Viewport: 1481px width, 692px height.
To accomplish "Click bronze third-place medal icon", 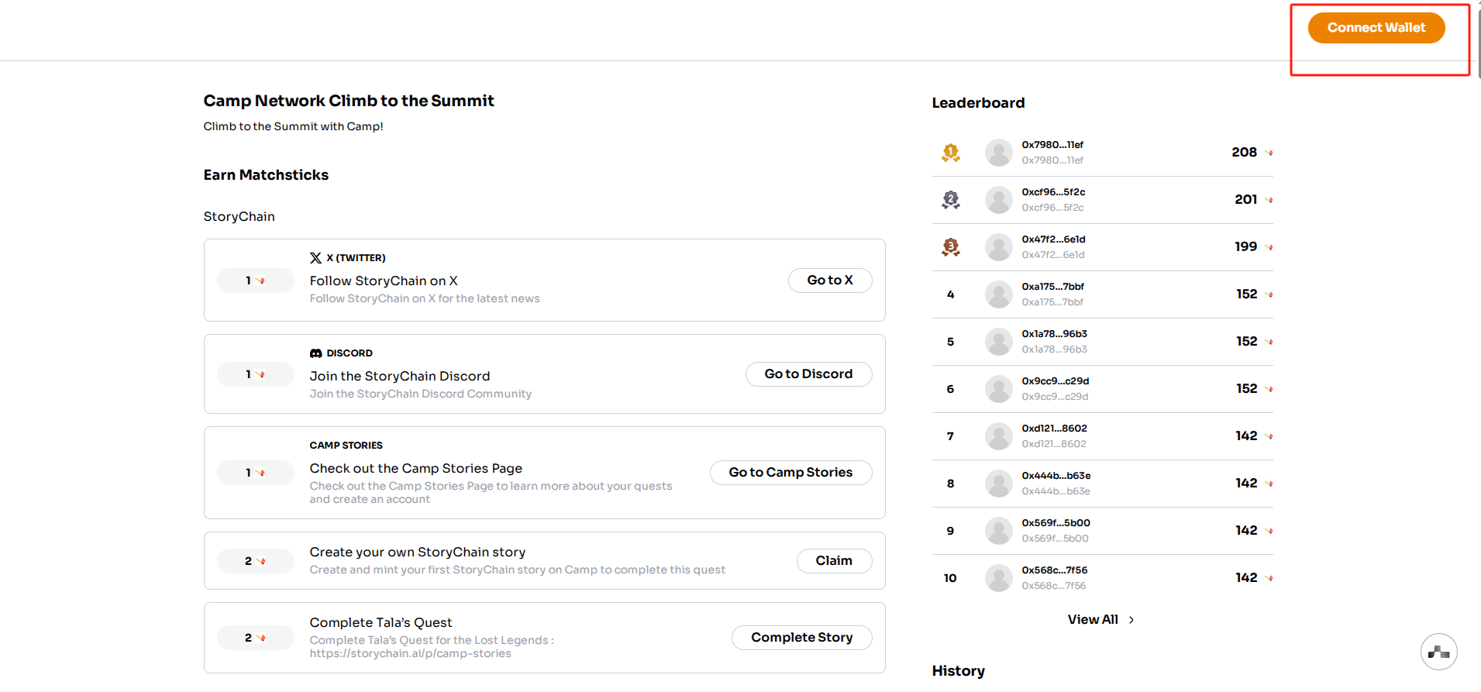I will [951, 247].
